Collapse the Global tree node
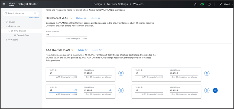Image resolution: width=234 pixels, height=109 pixels. point(4,22)
